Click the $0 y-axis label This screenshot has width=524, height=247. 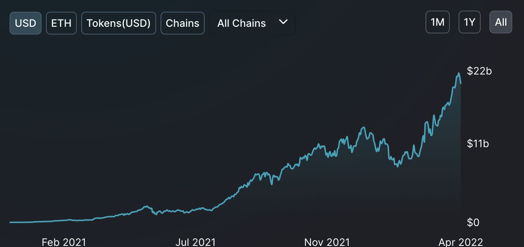pos(473,222)
